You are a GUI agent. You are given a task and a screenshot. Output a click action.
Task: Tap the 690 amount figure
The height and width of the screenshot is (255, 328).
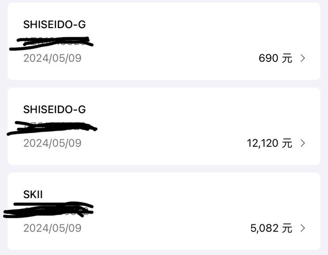(x=268, y=58)
